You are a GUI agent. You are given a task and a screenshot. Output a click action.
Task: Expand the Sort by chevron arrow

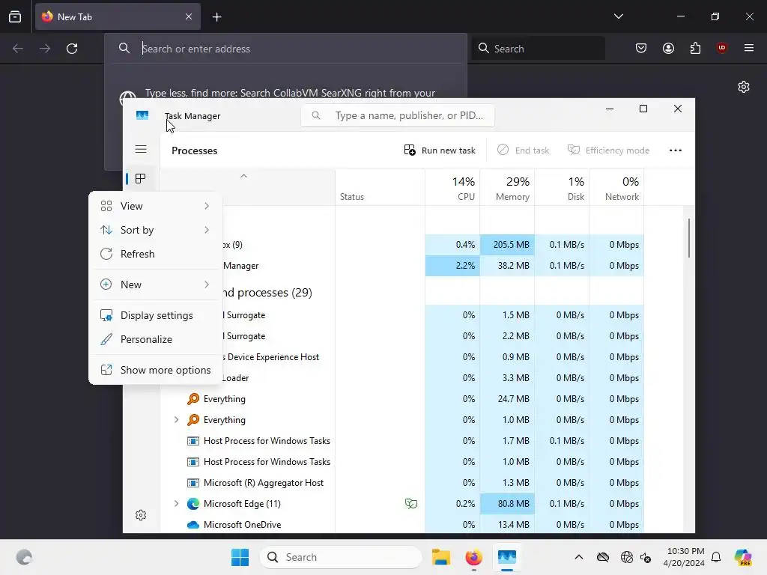tap(207, 230)
